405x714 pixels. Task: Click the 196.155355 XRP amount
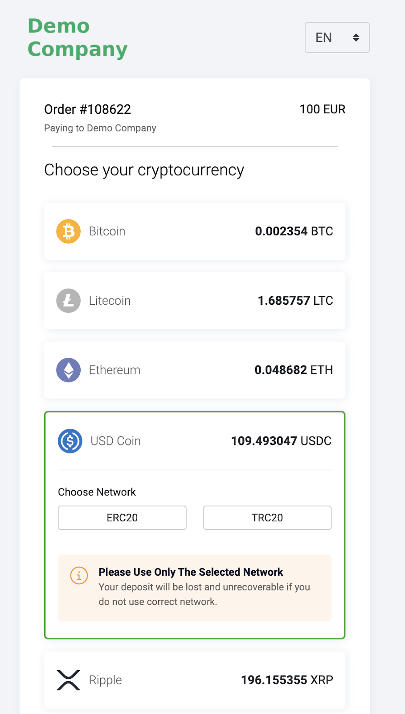coord(287,680)
